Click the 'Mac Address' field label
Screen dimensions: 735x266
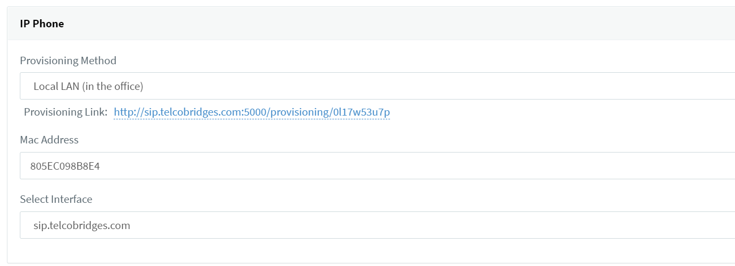point(49,140)
